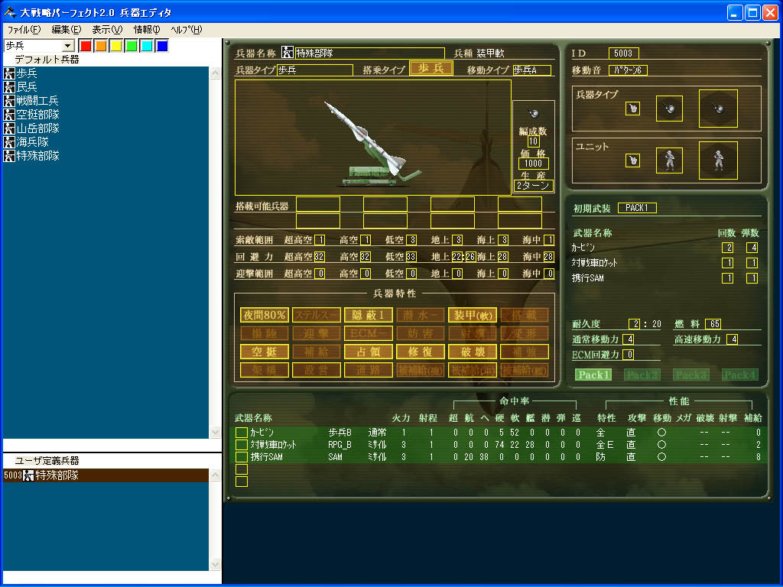This screenshot has width=783, height=587.
Task: Click small 兵器タイプ image thumbnail
Action: pos(632,109)
